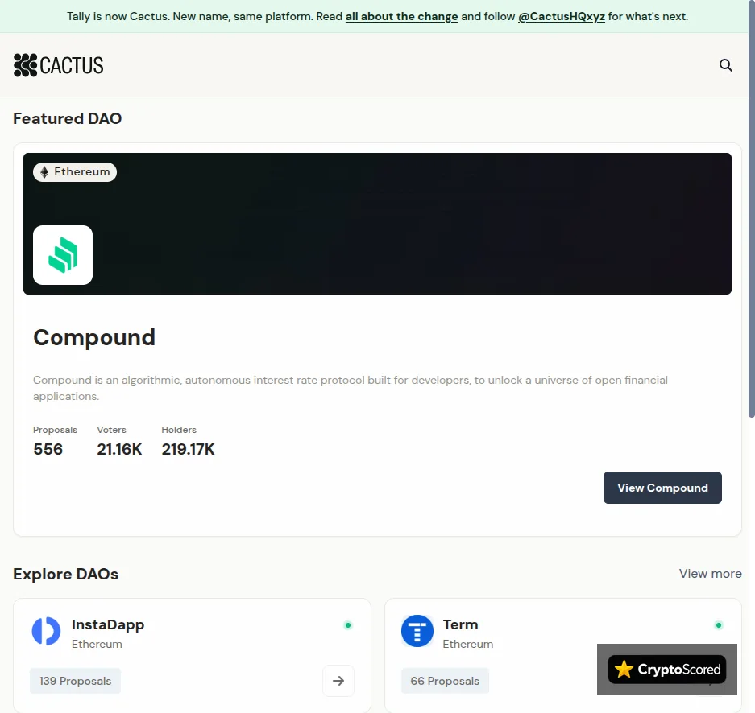Click the dark Compound banner image

click(x=377, y=224)
